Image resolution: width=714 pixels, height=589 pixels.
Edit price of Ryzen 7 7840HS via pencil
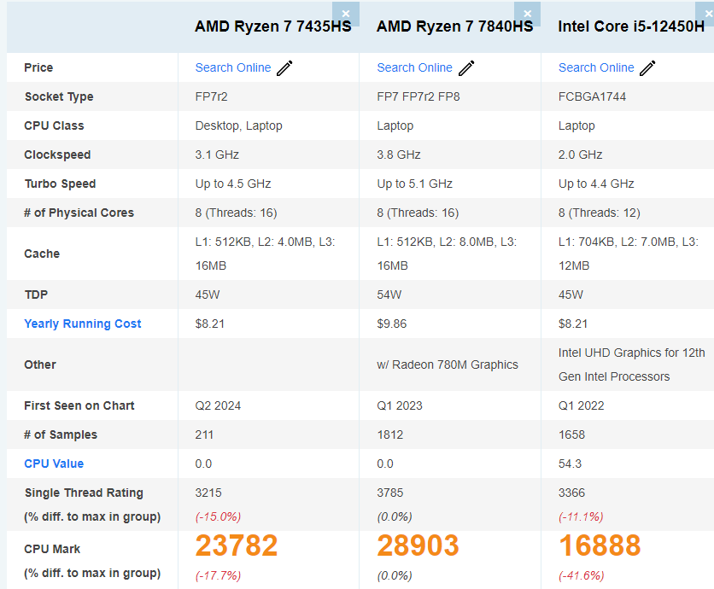[466, 68]
